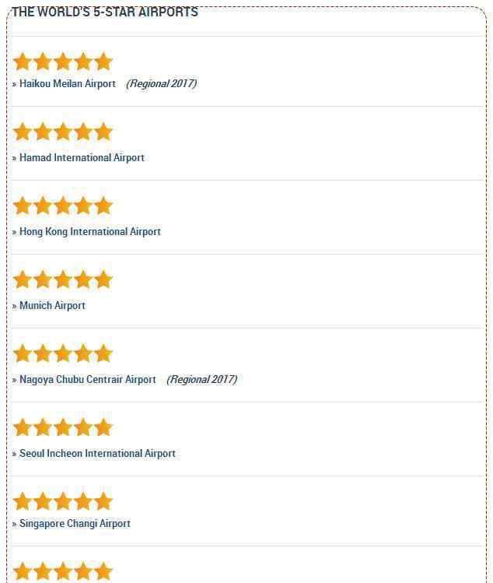
Task: Click the bottom star rating below Singapore Changi
Action: click(x=63, y=571)
